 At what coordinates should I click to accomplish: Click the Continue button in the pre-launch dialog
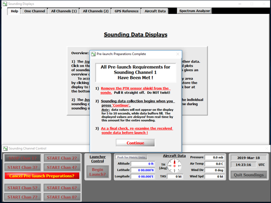tap(135, 143)
